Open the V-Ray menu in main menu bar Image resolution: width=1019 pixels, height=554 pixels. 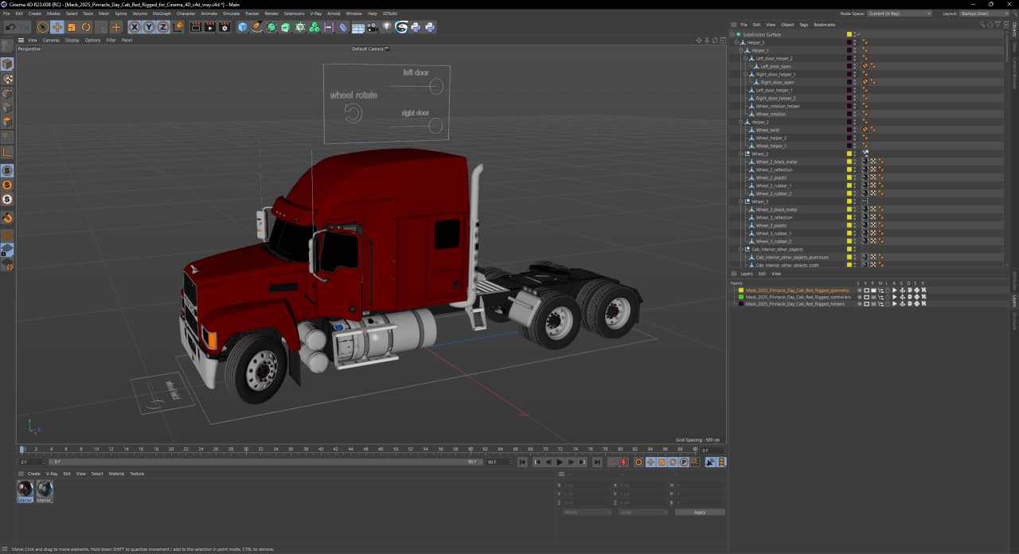(x=315, y=14)
